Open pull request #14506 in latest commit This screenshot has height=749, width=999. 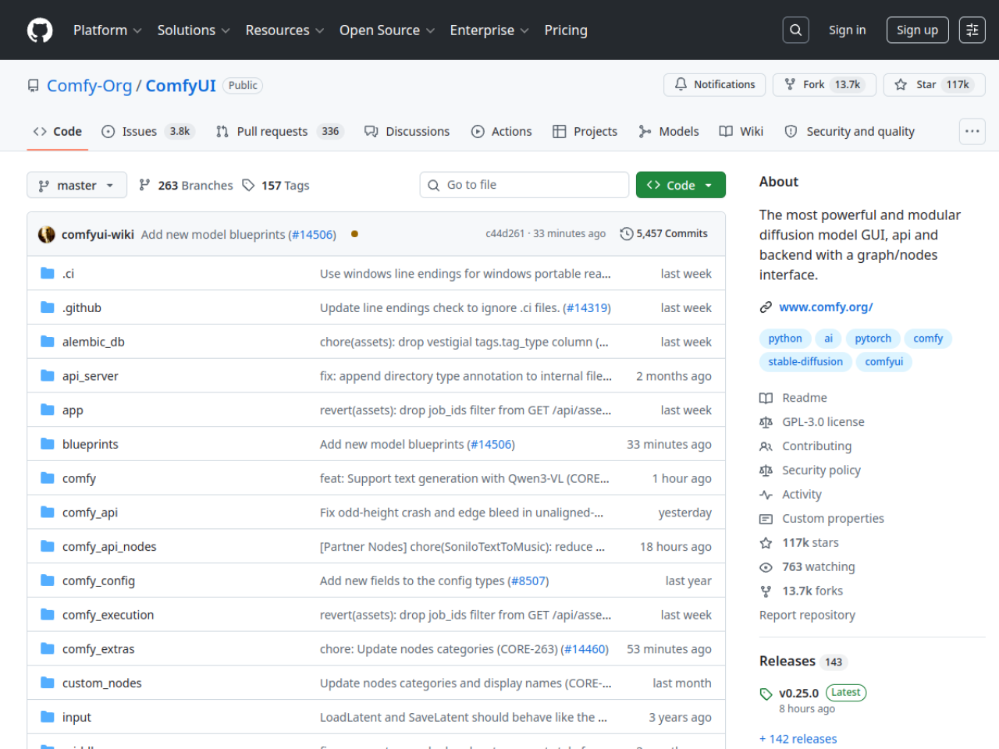click(312, 235)
